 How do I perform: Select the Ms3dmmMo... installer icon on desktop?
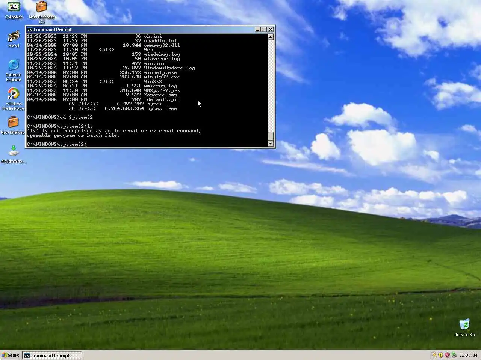pos(14,154)
